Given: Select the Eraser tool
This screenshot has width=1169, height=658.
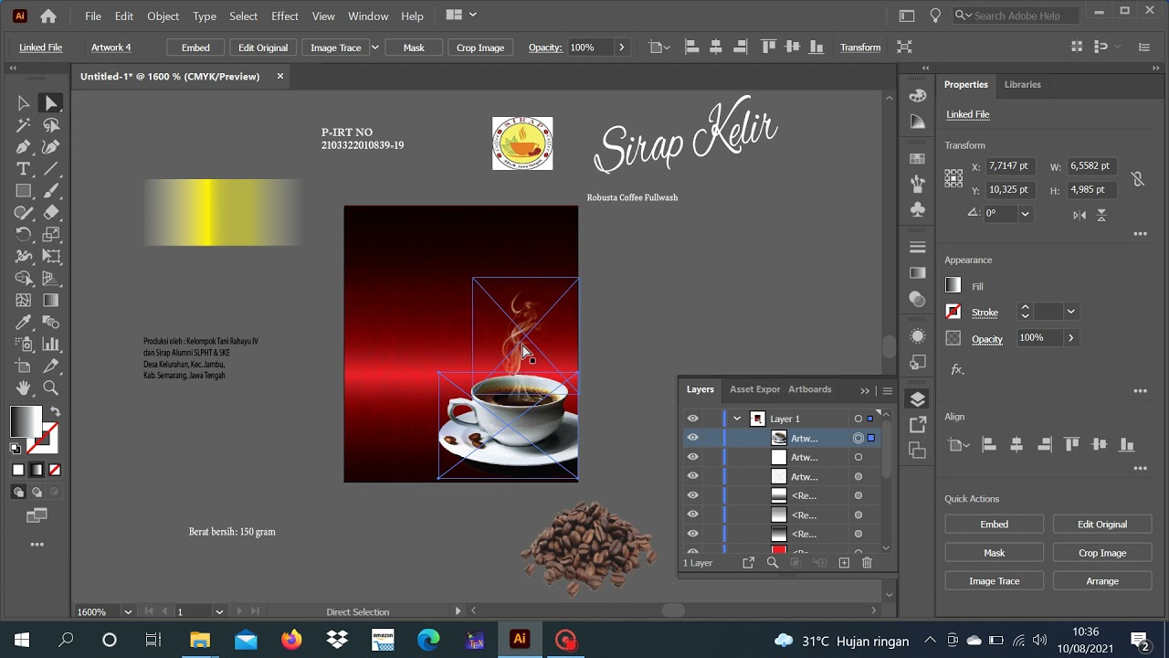Looking at the screenshot, I should (x=51, y=213).
